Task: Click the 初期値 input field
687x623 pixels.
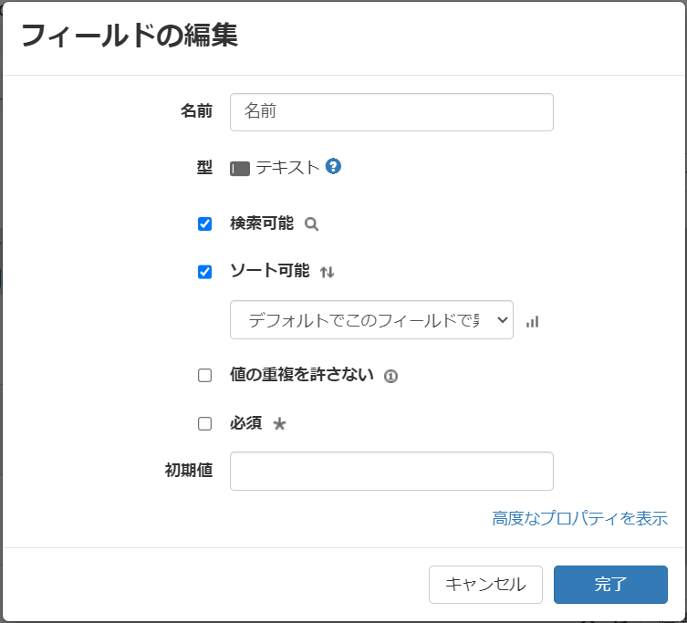Action: click(x=391, y=471)
